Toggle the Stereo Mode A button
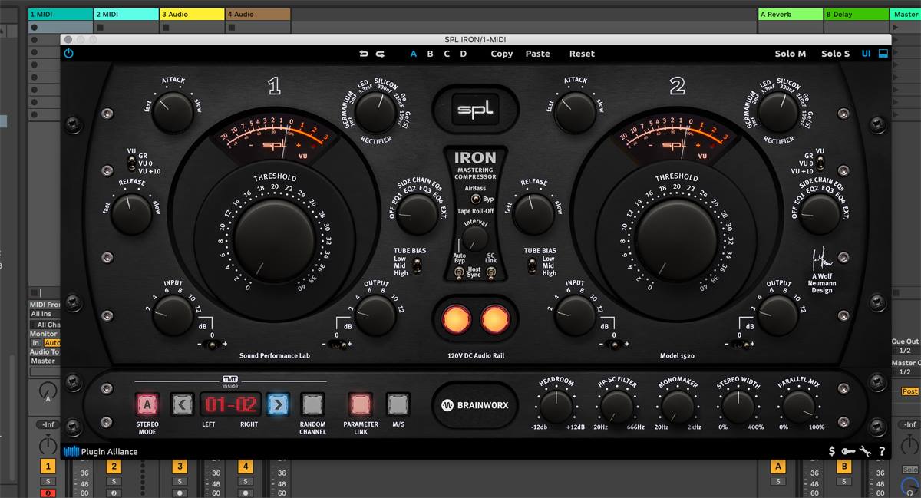 click(147, 404)
